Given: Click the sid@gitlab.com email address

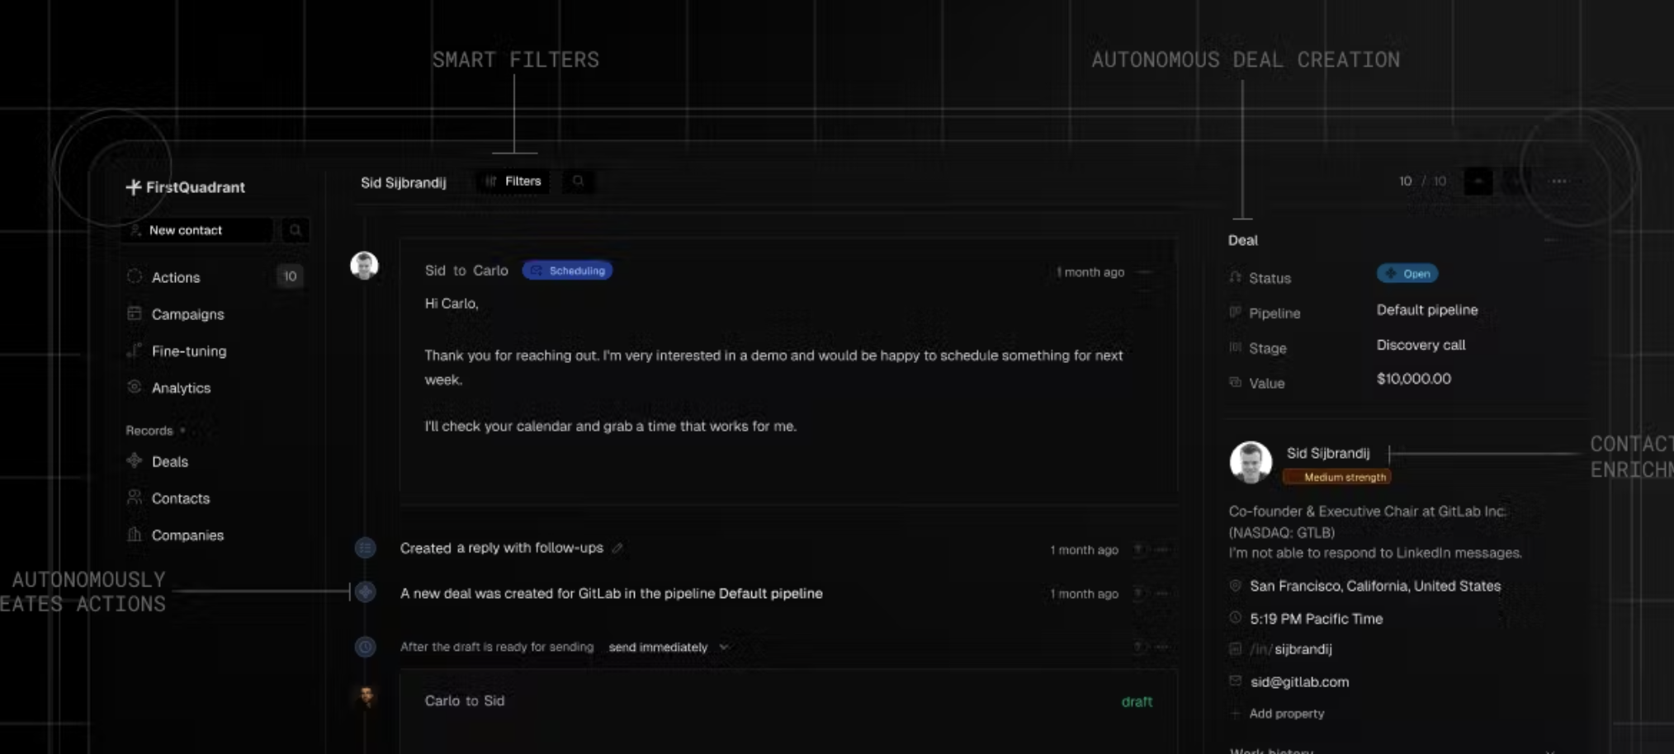Looking at the screenshot, I should tap(1299, 682).
